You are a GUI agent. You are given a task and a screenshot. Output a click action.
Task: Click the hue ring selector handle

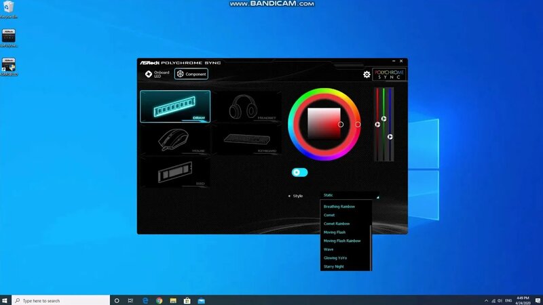tap(358, 124)
